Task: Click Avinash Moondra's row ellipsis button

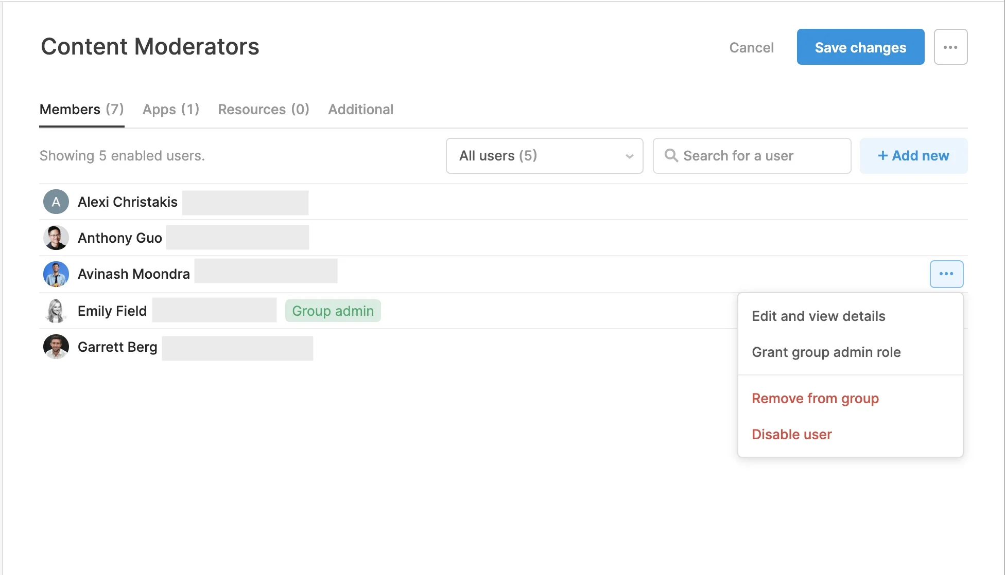Action: [x=946, y=274]
